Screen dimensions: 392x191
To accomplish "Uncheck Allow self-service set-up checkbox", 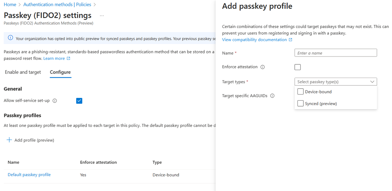I will [79, 101].
